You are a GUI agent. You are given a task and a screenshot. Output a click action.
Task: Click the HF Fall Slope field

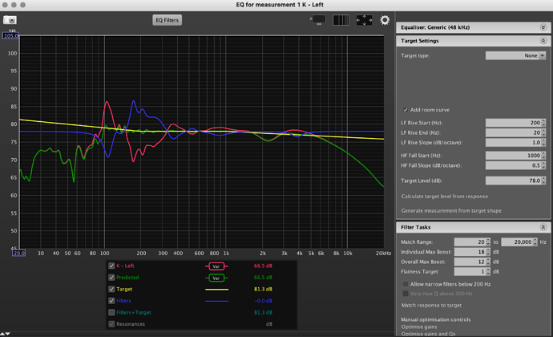513,165
